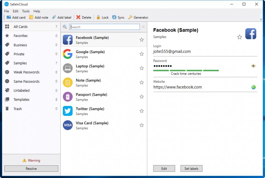This screenshot has height=178, width=265.
Task: Expand the toolbar overflow arrow
Action: tap(261, 19)
